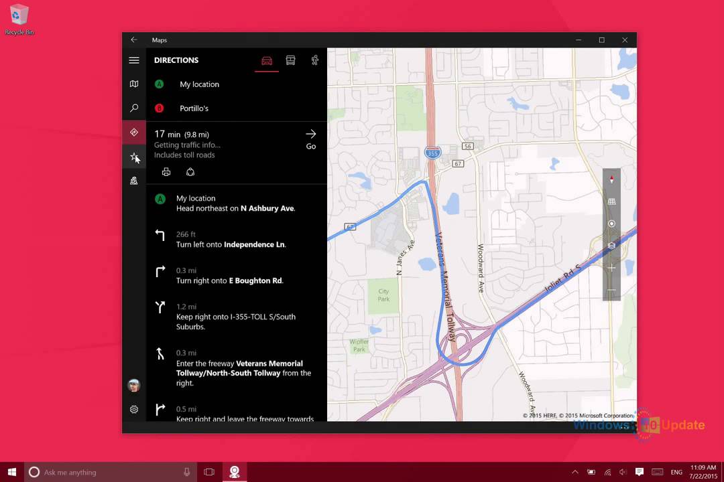This screenshot has height=482, width=724.
Task: Edit the Portillo's destination field
Action: pyautogui.click(x=237, y=108)
